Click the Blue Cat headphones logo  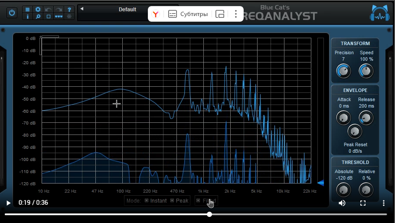380,13
